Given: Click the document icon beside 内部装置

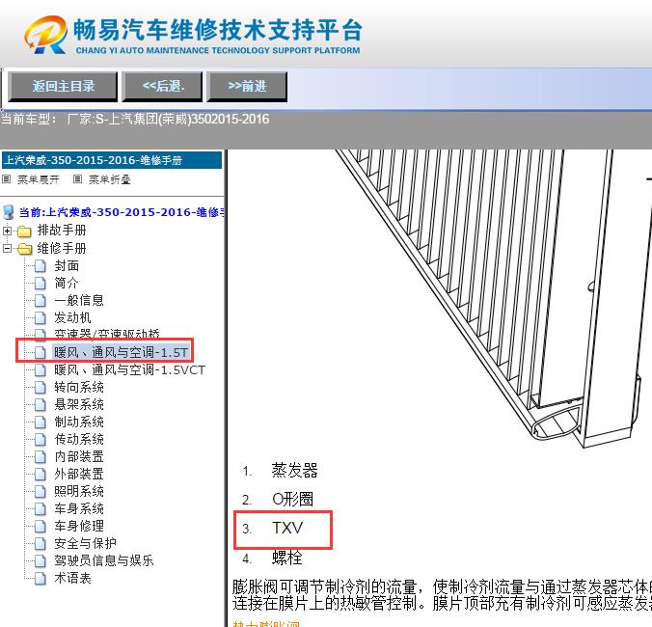Looking at the screenshot, I should tap(40, 456).
